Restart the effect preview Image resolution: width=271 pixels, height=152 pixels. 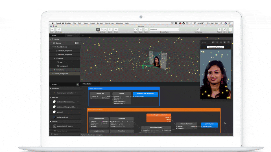point(146,30)
